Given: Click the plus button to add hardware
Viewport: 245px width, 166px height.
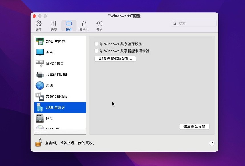Looking at the screenshot, I should [x=37, y=132].
